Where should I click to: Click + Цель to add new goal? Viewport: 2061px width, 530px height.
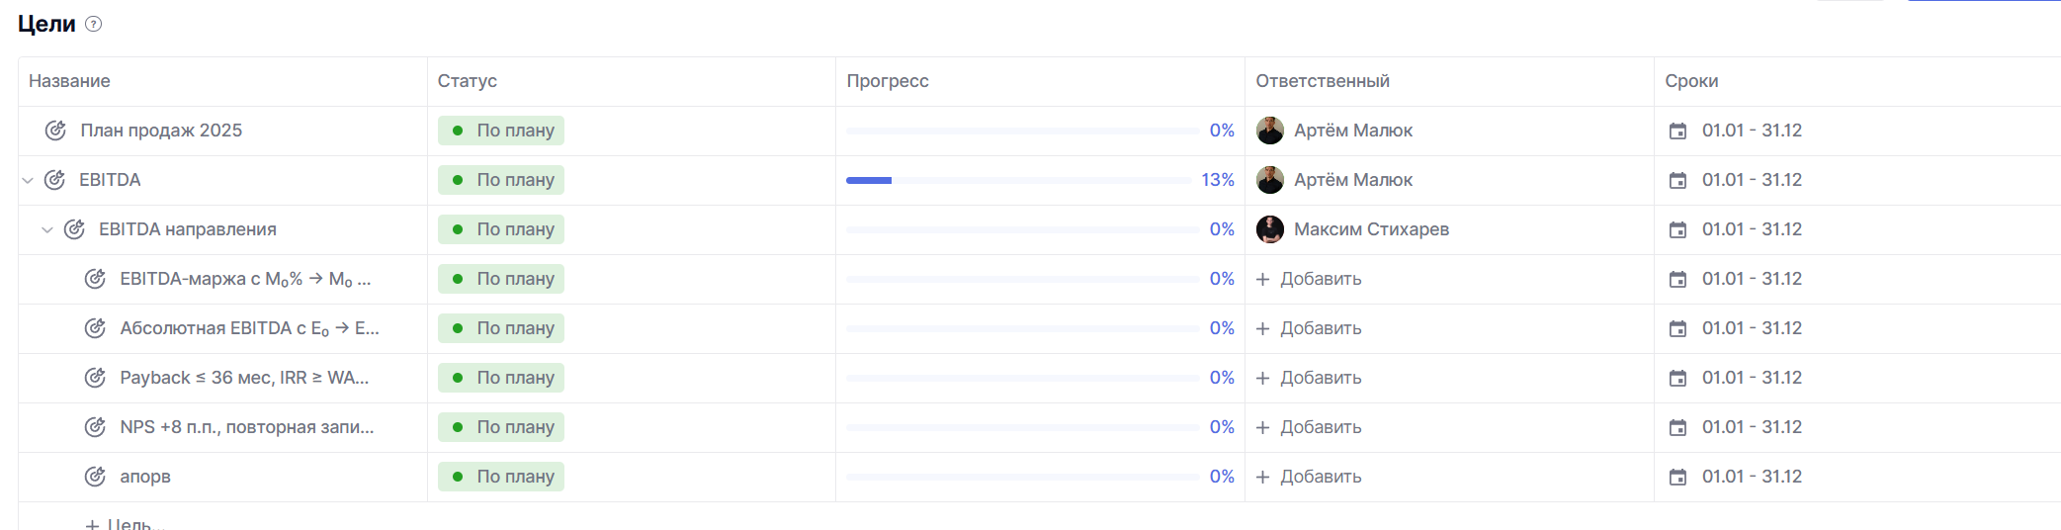click(121, 523)
